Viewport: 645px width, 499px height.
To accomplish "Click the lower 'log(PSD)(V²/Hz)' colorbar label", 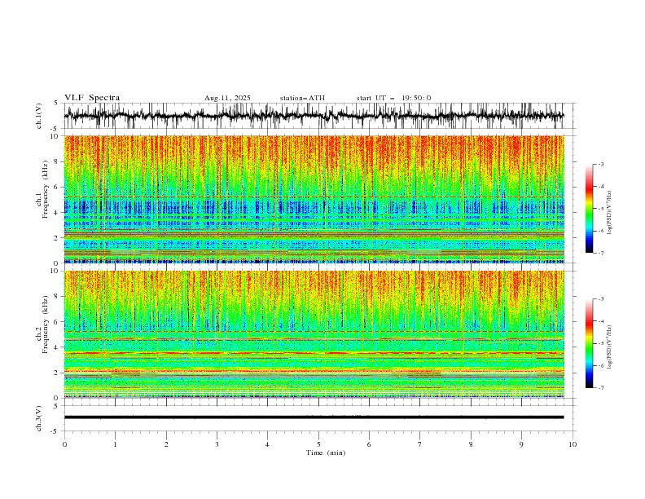I will [x=610, y=347].
